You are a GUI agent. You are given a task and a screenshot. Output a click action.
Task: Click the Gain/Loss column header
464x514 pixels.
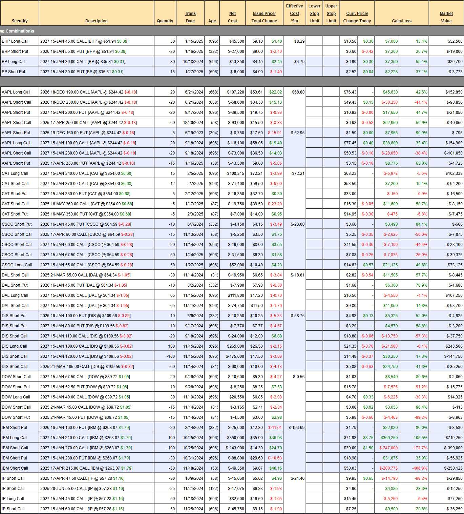coord(401,21)
